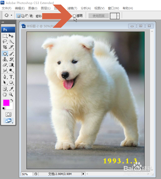Screen dimensions: 161x179
Task: Swap foreground and background colors
Action: 12,100
